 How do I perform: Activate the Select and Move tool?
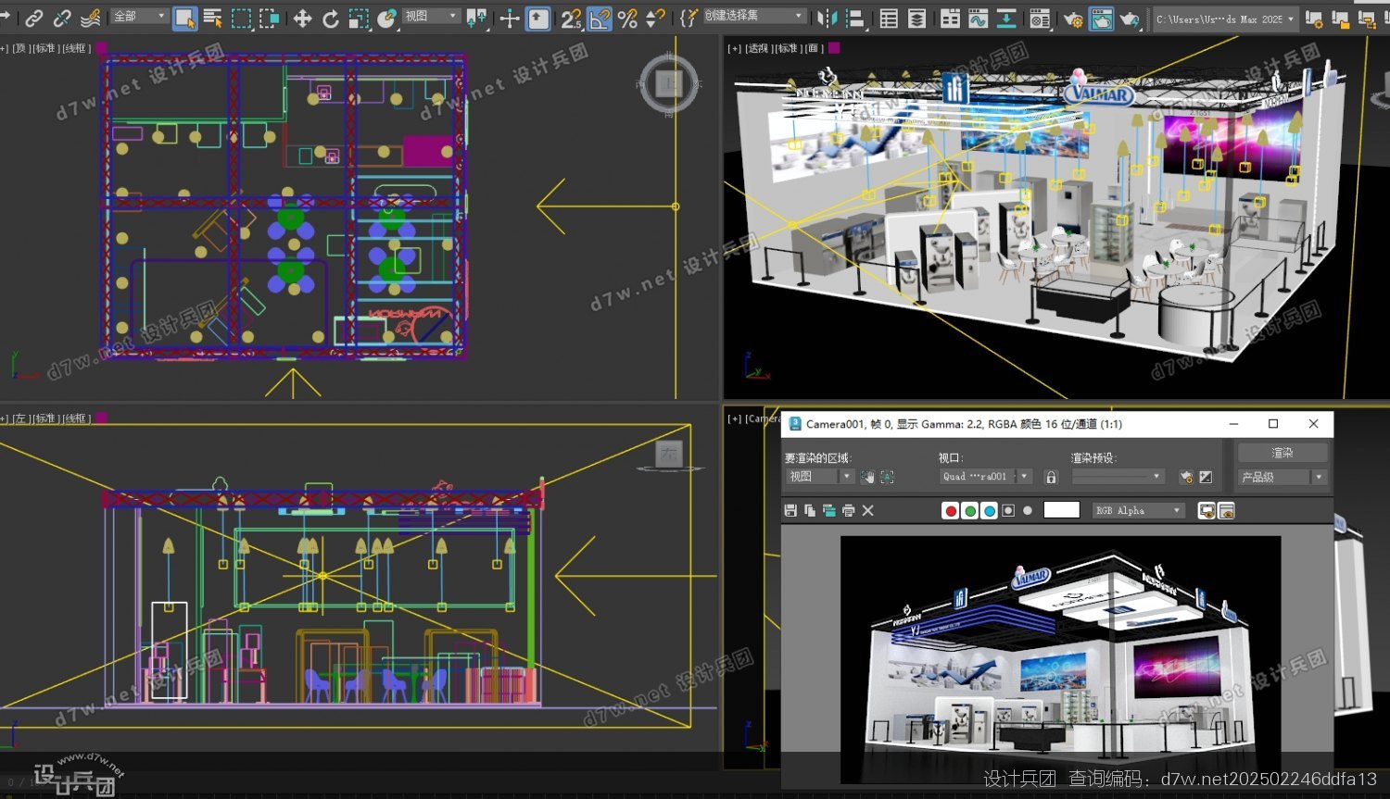[302, 18]
